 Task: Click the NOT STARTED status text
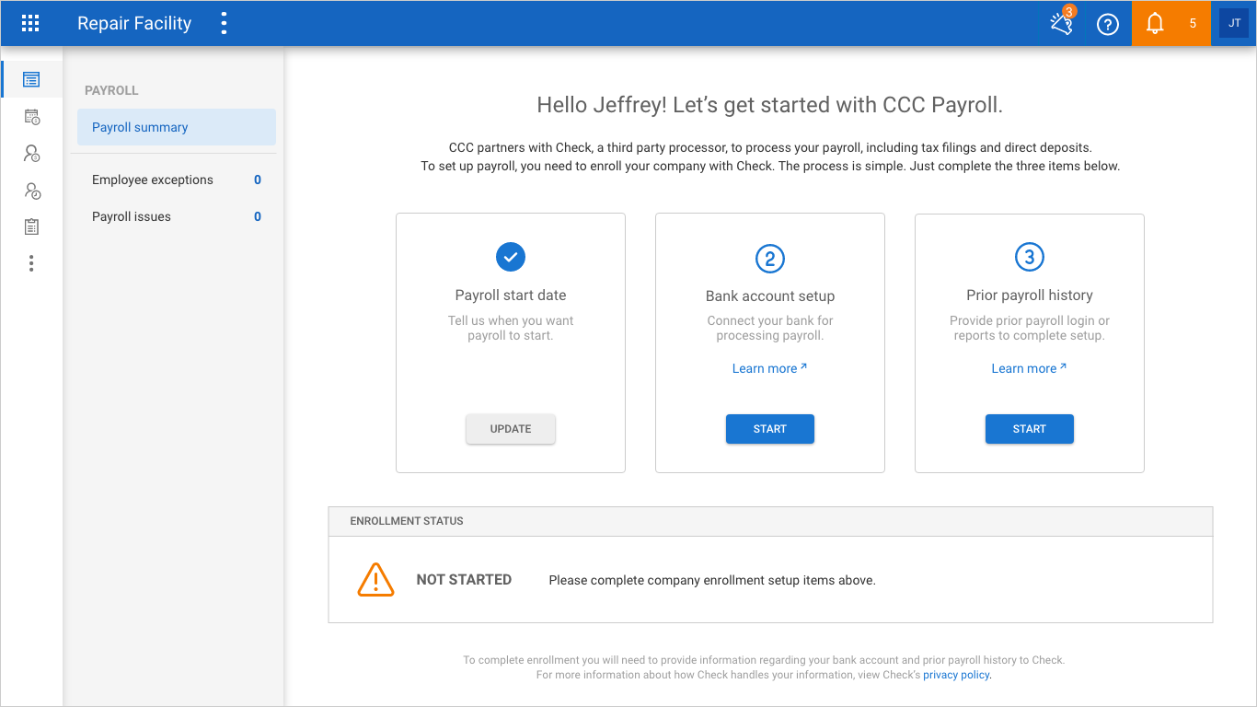(464, 580)
